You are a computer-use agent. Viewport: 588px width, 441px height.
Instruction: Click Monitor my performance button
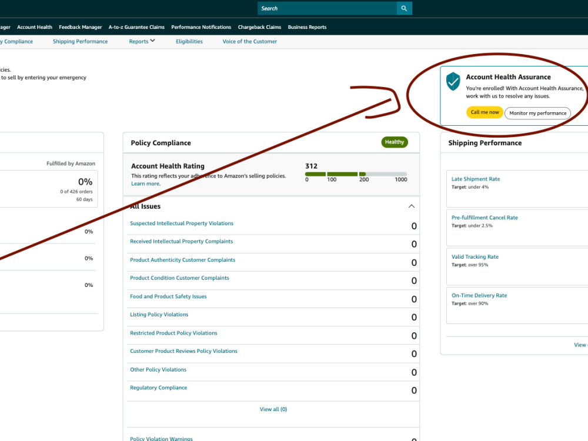point(538,113)
